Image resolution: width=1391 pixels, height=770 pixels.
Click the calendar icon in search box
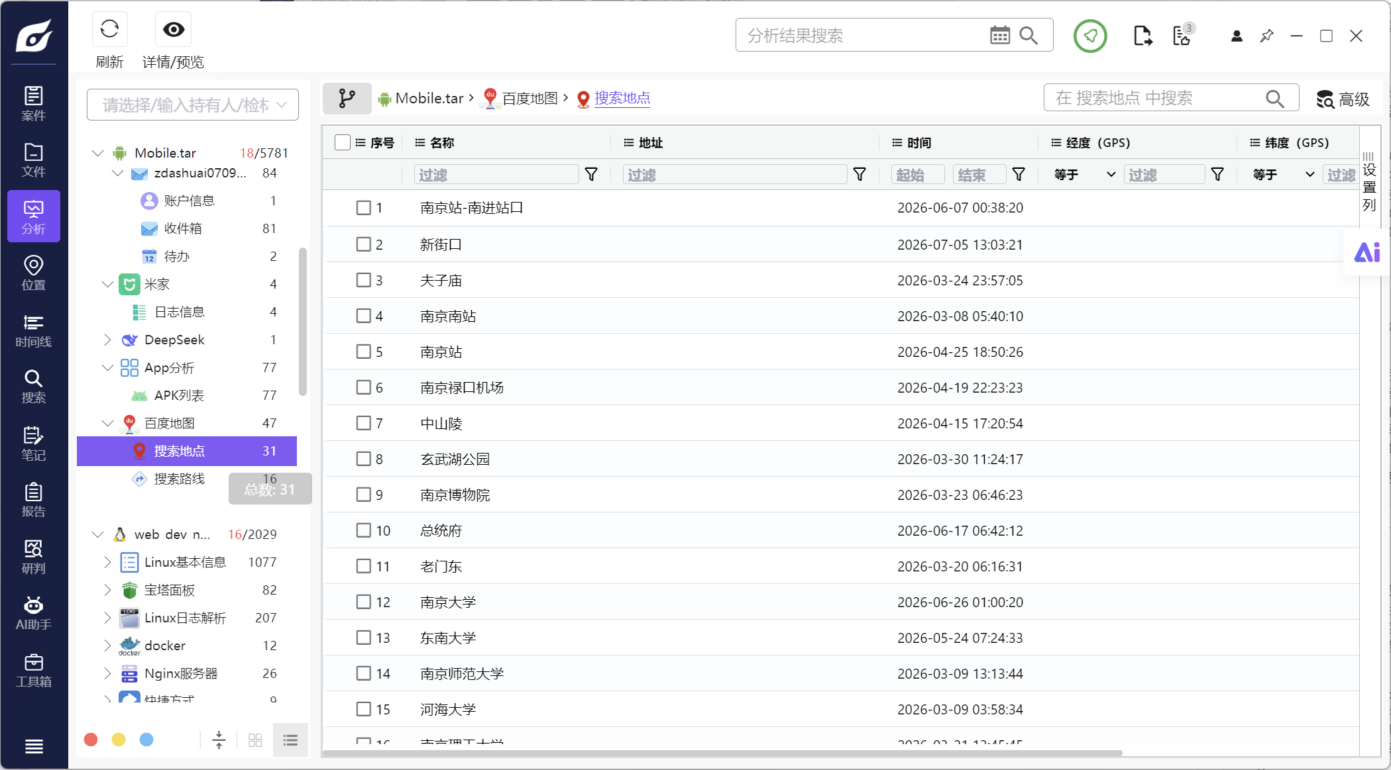[x=999, y=35]
